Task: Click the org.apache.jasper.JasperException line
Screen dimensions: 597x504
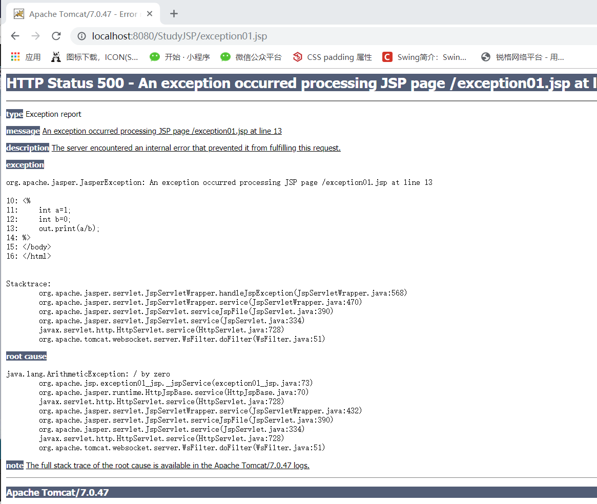Action: [x=219, y=182]
